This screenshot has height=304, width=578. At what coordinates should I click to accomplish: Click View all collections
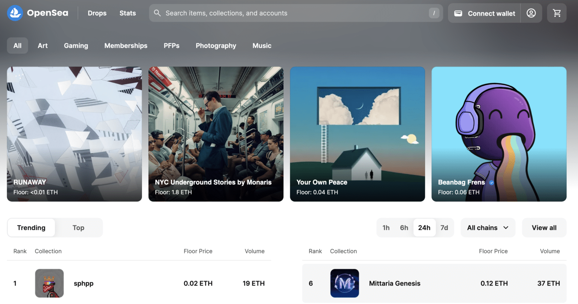(x=544, y=227)
